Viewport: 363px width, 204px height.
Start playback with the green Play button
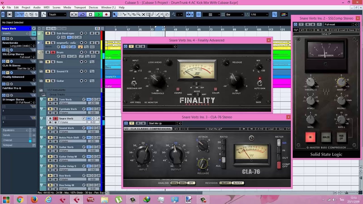tap(98, 14)
